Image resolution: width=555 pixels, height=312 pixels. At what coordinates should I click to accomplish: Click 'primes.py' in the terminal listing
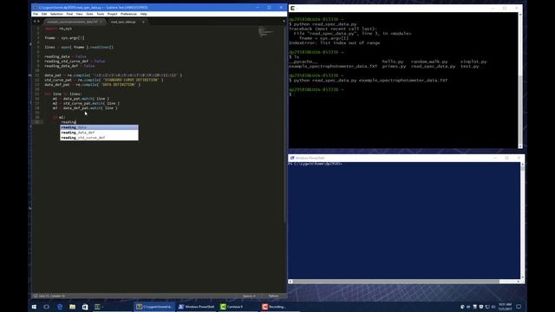(394, 66)
